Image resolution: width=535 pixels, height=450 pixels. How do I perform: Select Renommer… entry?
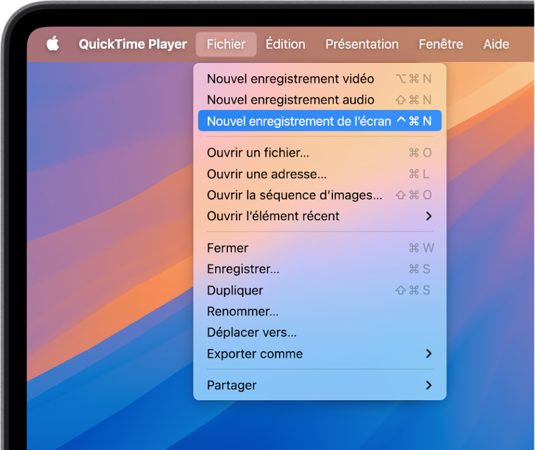320,311
